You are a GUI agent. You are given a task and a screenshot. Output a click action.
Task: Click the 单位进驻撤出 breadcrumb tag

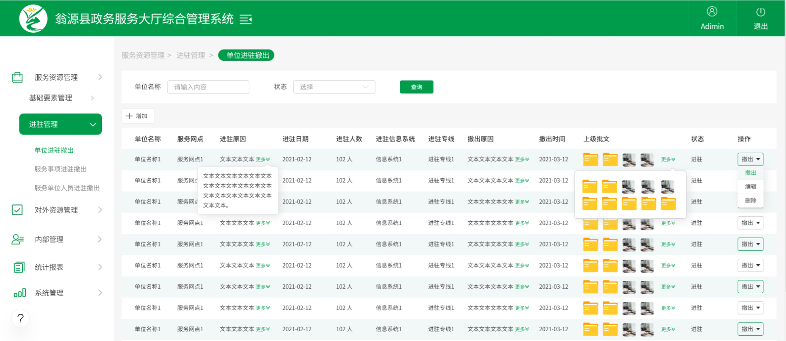[246, 55]
